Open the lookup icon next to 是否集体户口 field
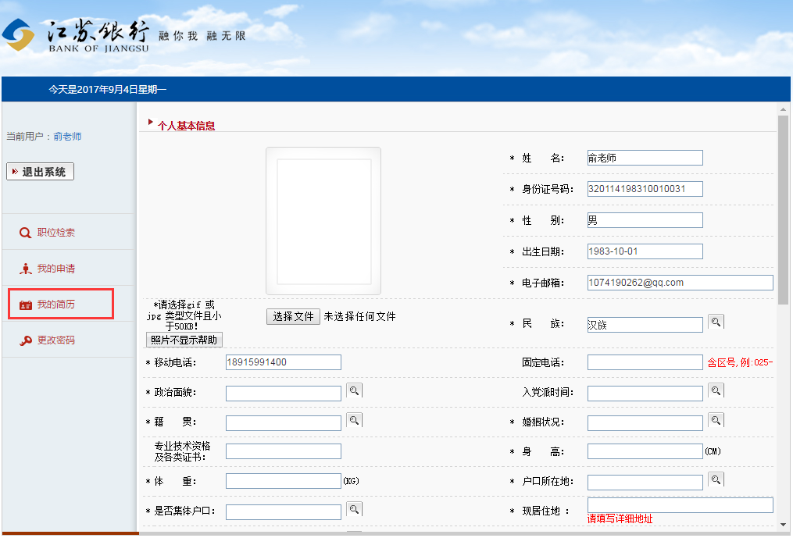 click(354, 509)
